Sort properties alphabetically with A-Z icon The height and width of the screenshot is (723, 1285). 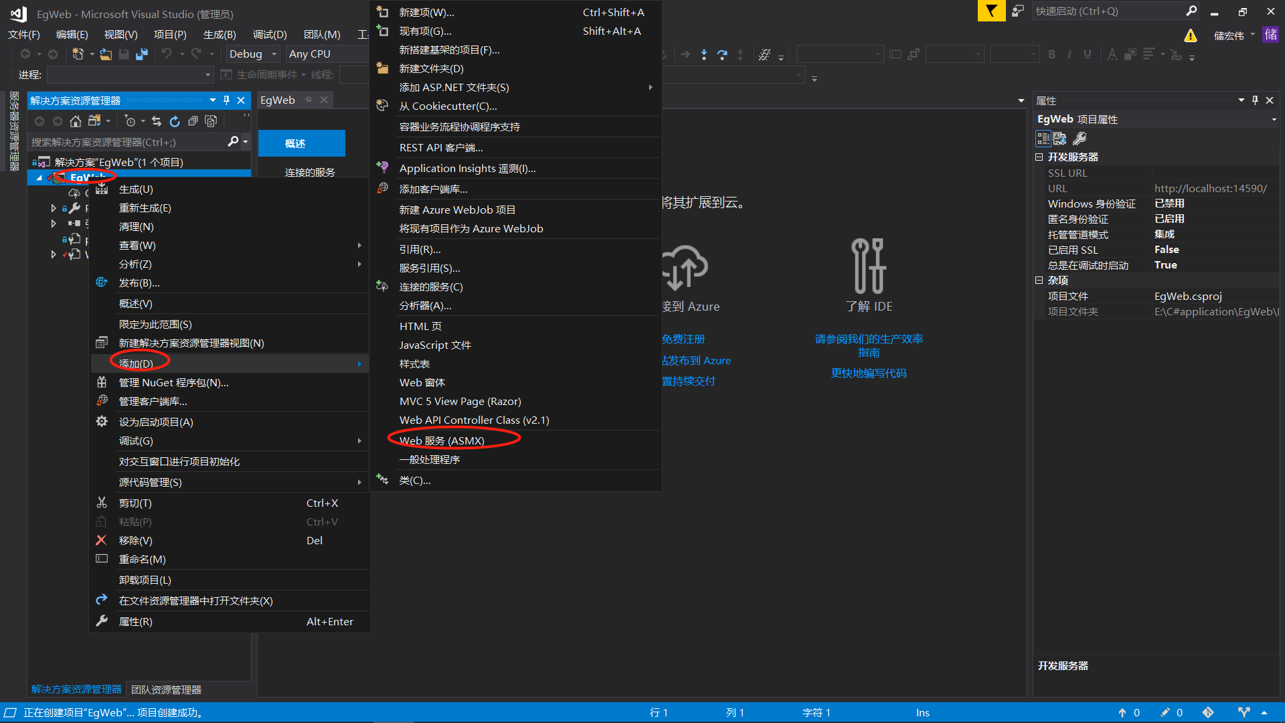click(x=1060, y=139)
